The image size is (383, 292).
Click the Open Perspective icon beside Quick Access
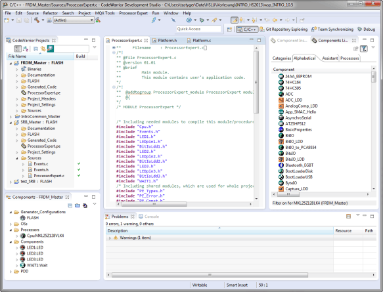pos(229,30)
